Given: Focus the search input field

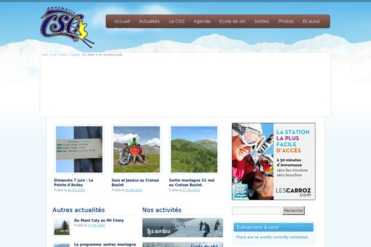Looking at the screenshot, I should 256,211.
